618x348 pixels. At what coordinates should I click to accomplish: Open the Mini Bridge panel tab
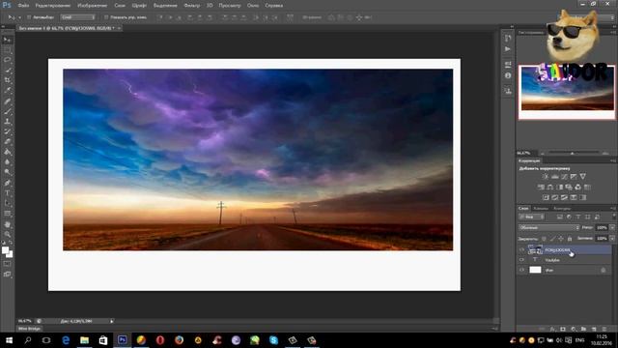click(x=30, y=329)
